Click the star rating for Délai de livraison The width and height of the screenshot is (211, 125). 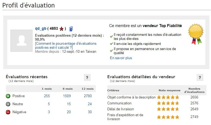168,109
